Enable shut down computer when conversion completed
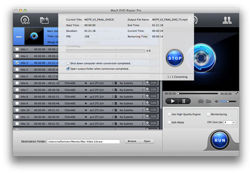The height and width of the screenshot is (174, 252). point(68,64)
